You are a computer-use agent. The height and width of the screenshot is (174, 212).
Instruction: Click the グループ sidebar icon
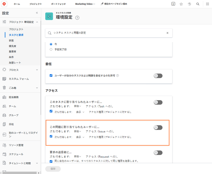4,115
